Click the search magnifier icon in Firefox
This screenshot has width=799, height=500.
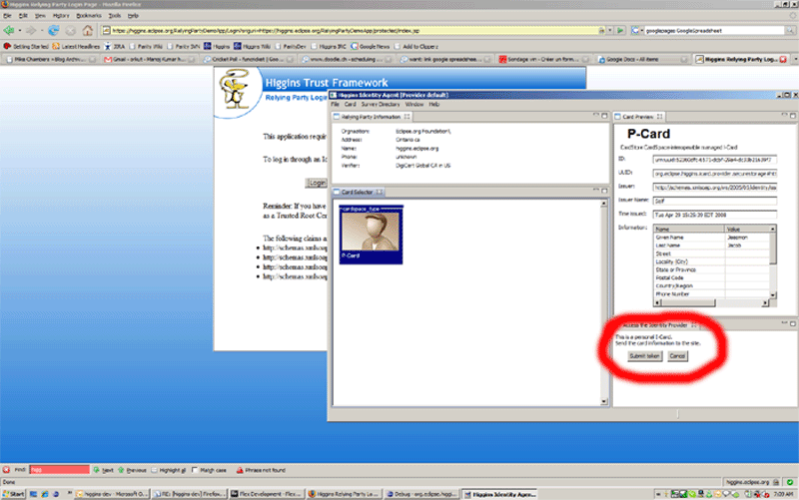(790, 31)
